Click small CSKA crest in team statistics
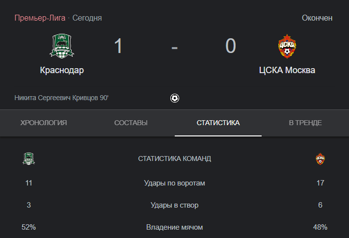Image resolution: width=349 pixels, height=238 pixels. [321, 159]
